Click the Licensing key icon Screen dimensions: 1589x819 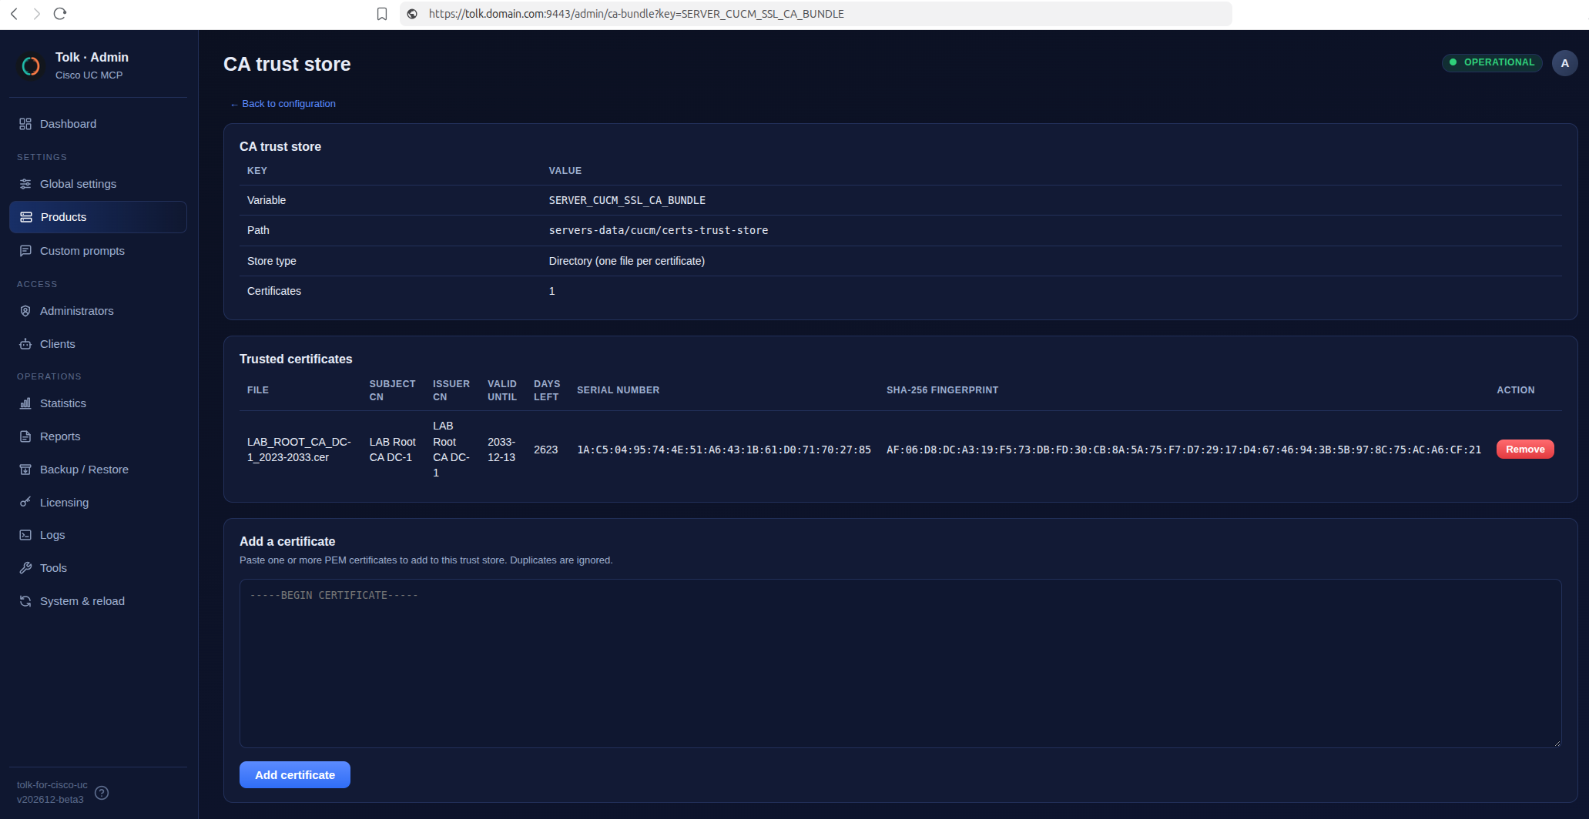click(25, 502)
